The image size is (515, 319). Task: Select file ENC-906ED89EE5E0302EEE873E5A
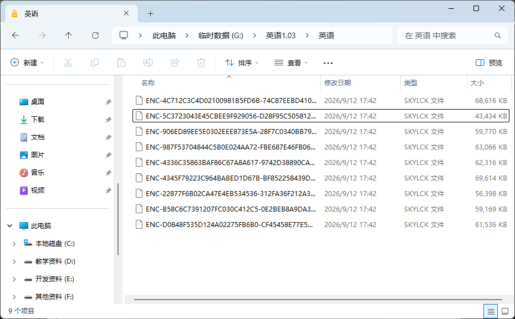[321, 131]
